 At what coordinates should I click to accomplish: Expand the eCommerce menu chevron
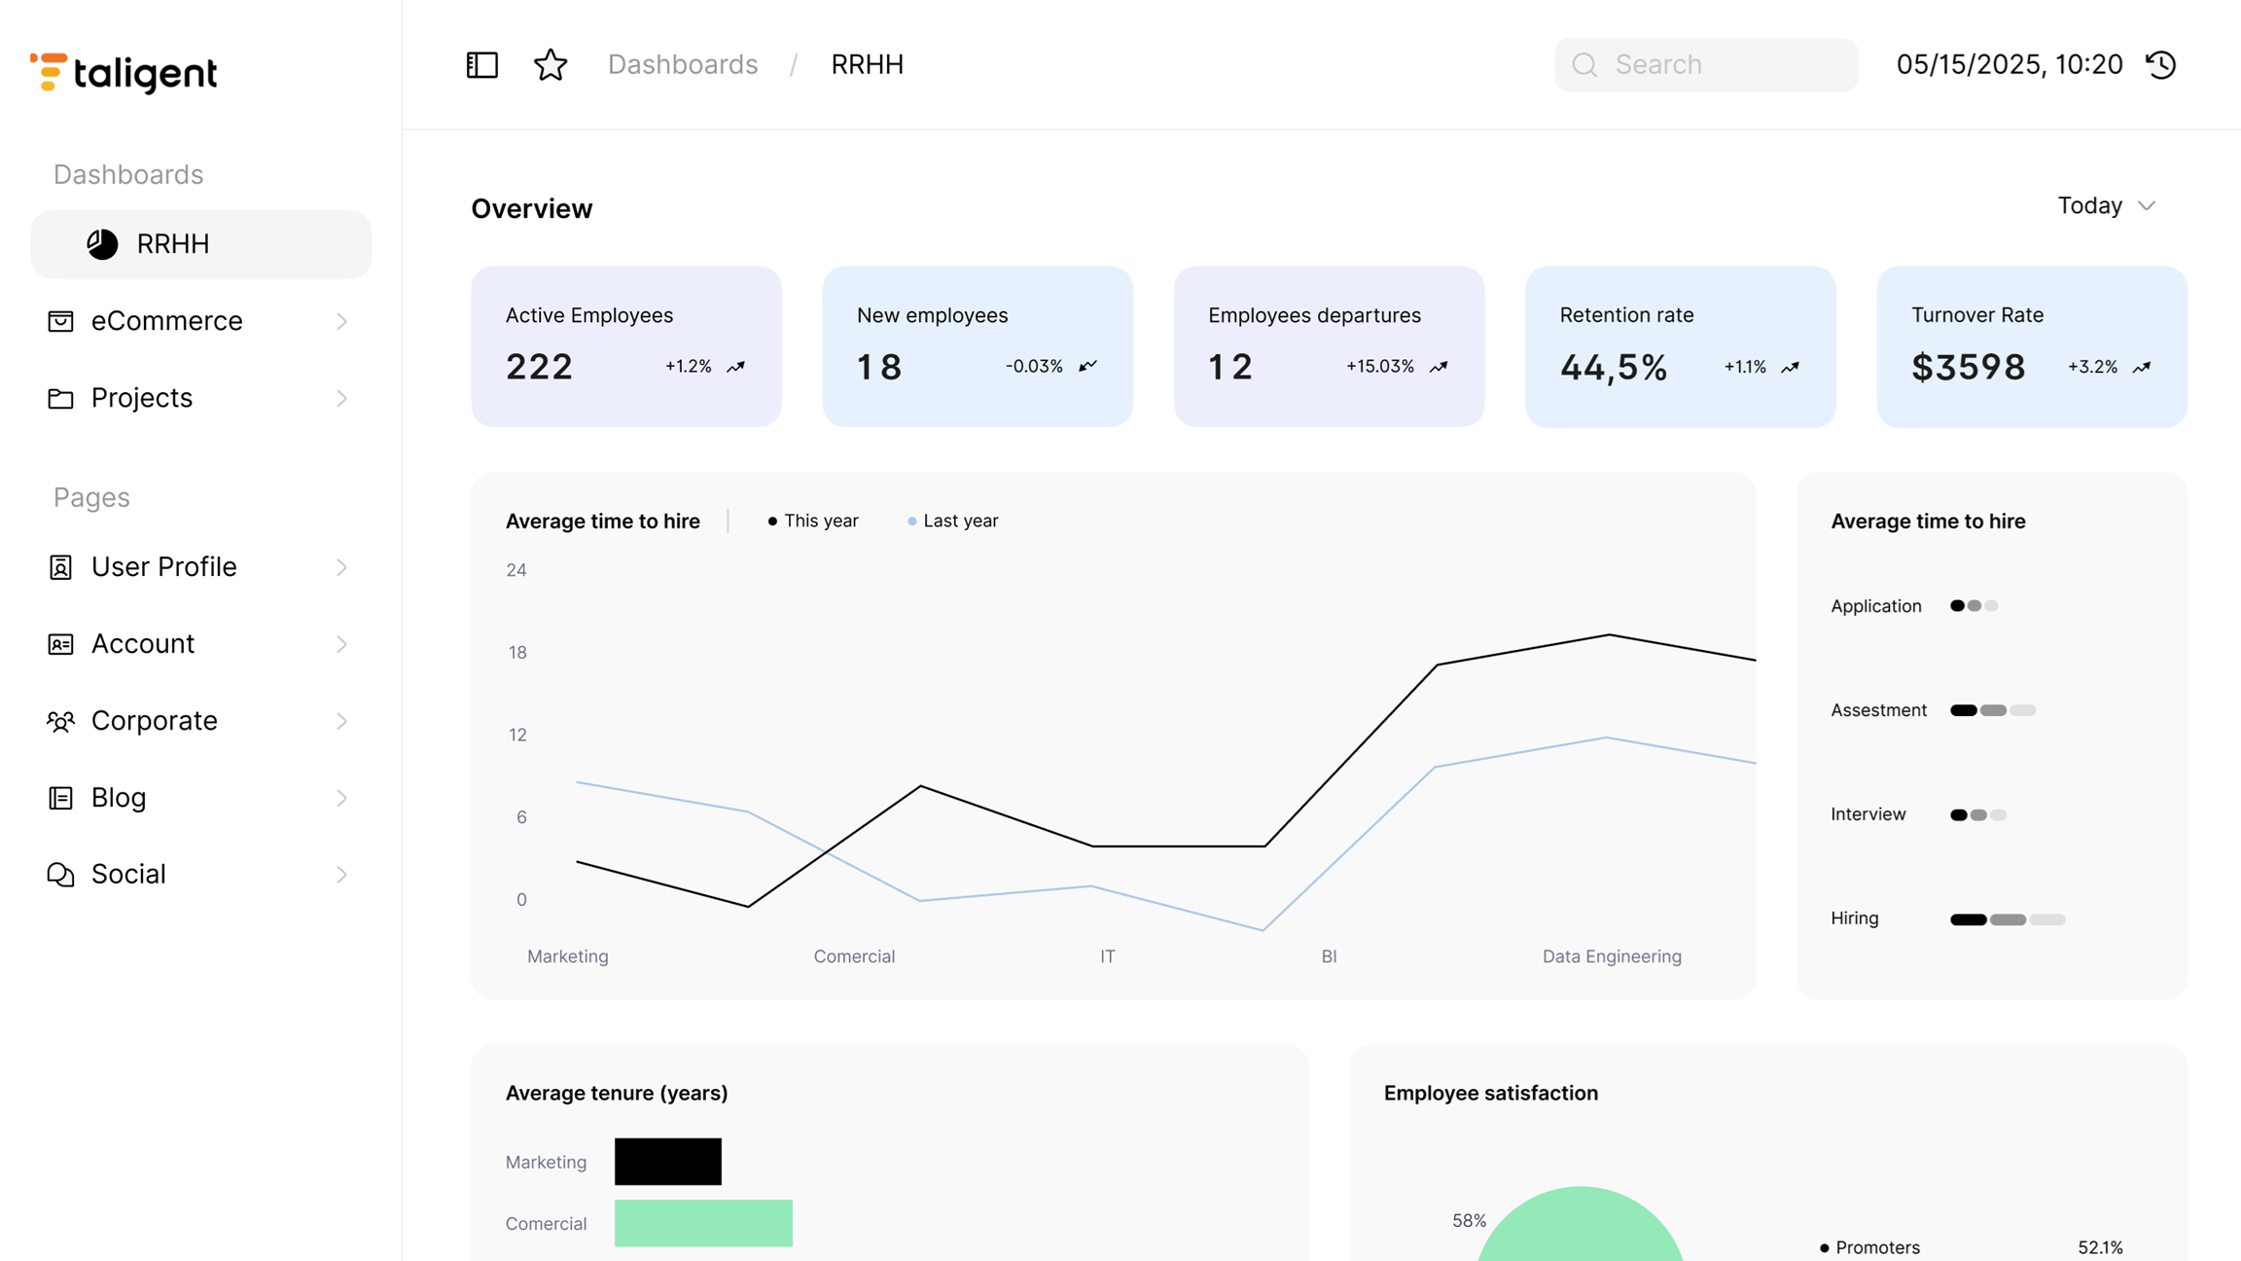(342, 321)
